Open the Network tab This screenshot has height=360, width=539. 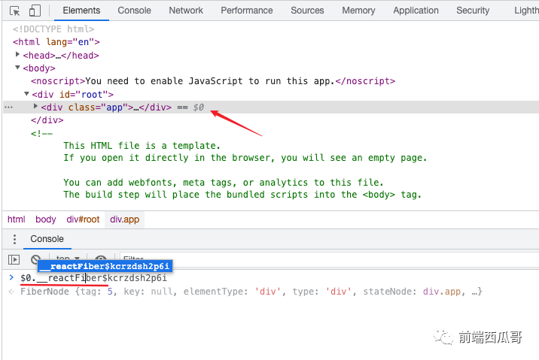(x=186, y=11)
